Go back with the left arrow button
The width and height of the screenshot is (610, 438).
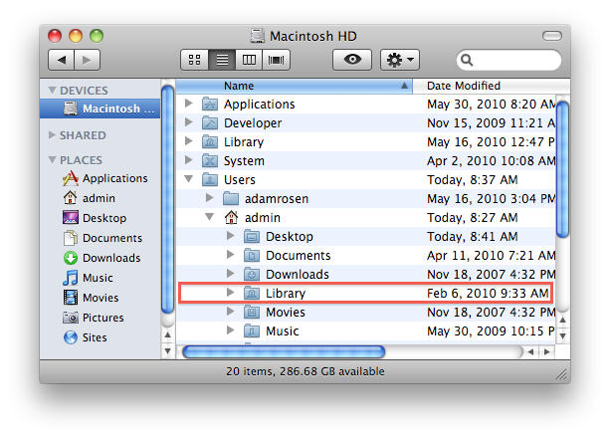61,60
